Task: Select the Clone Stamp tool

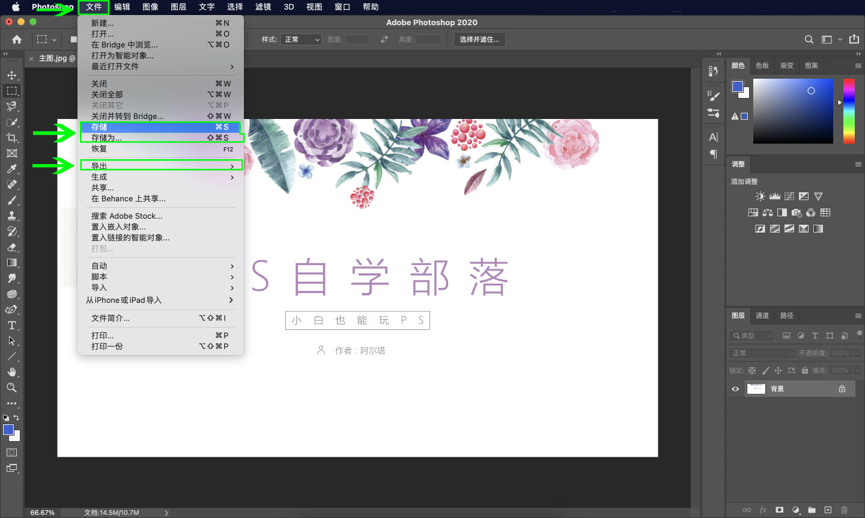Action: (12, 215)
